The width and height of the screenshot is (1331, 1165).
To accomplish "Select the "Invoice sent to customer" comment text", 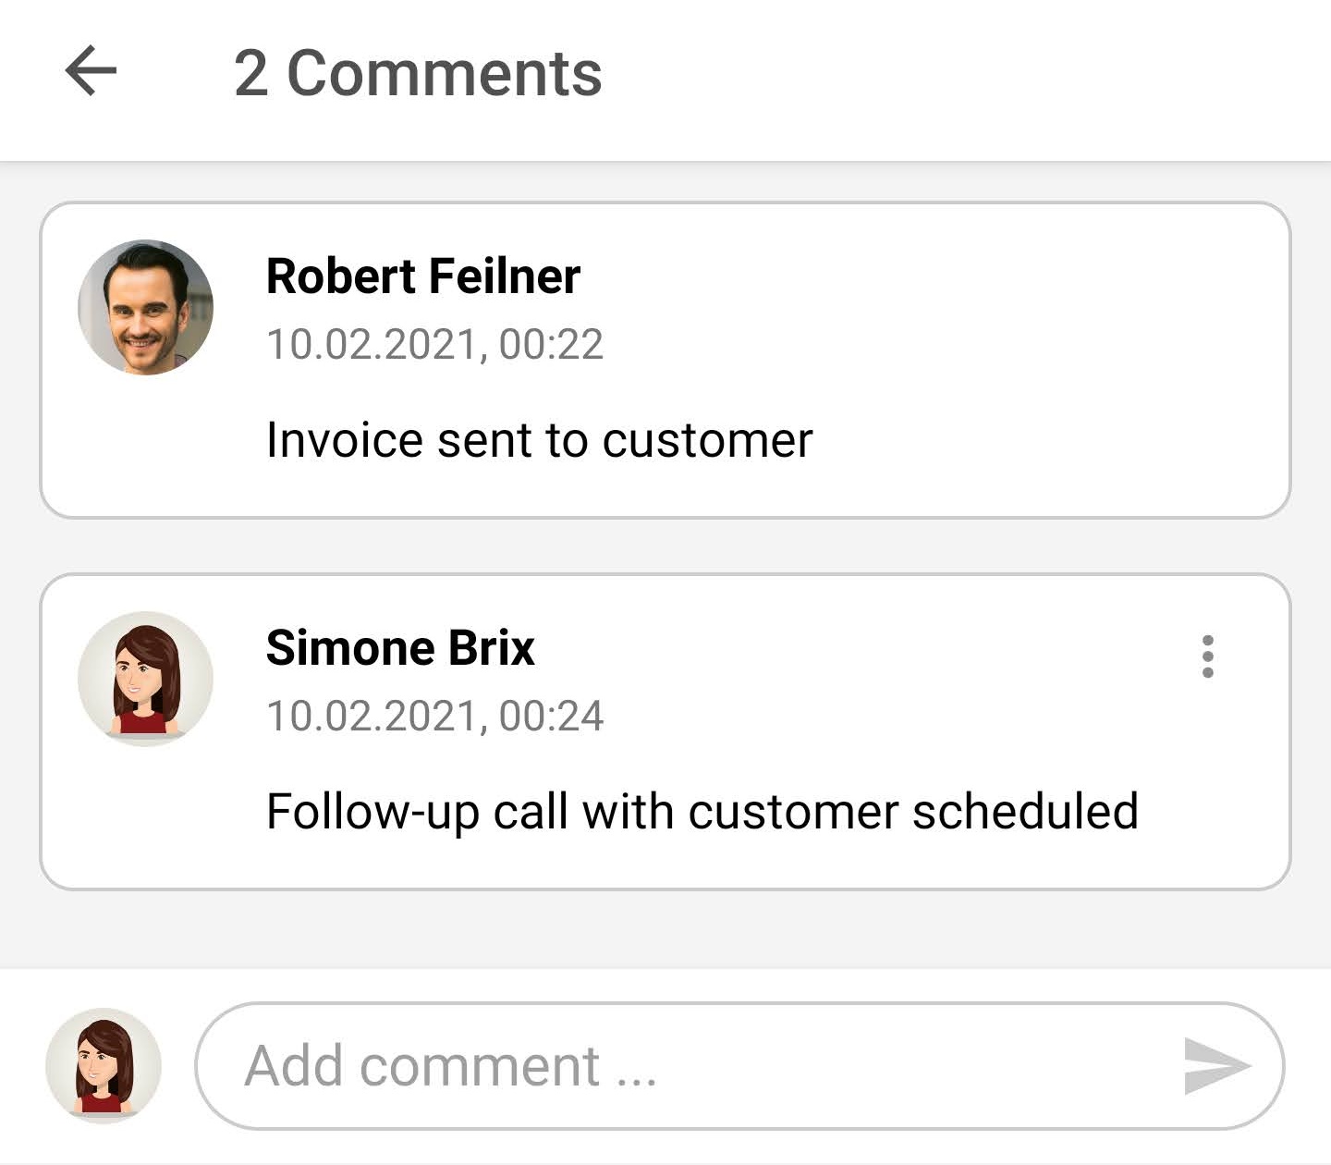I will click(x=539, y=439).
